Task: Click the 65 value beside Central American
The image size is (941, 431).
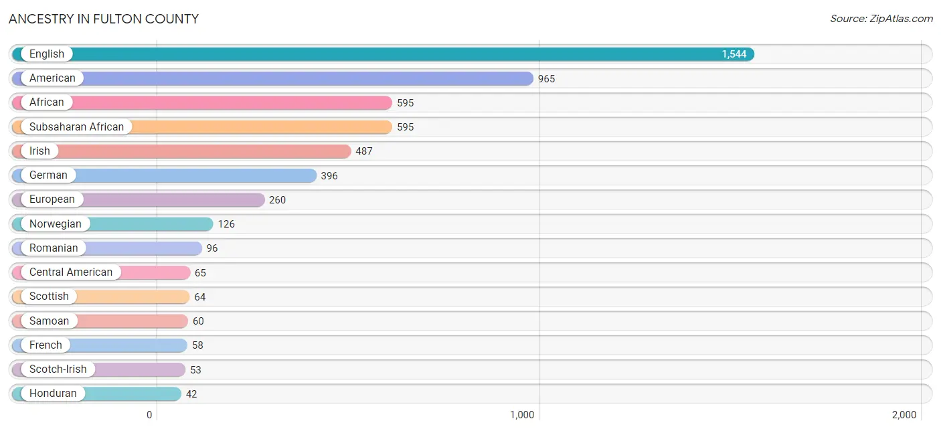Action: point(201,273)
